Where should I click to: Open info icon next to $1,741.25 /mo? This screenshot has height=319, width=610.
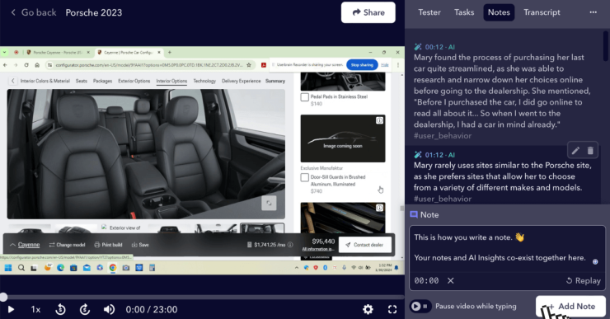(x=290, y=245)
